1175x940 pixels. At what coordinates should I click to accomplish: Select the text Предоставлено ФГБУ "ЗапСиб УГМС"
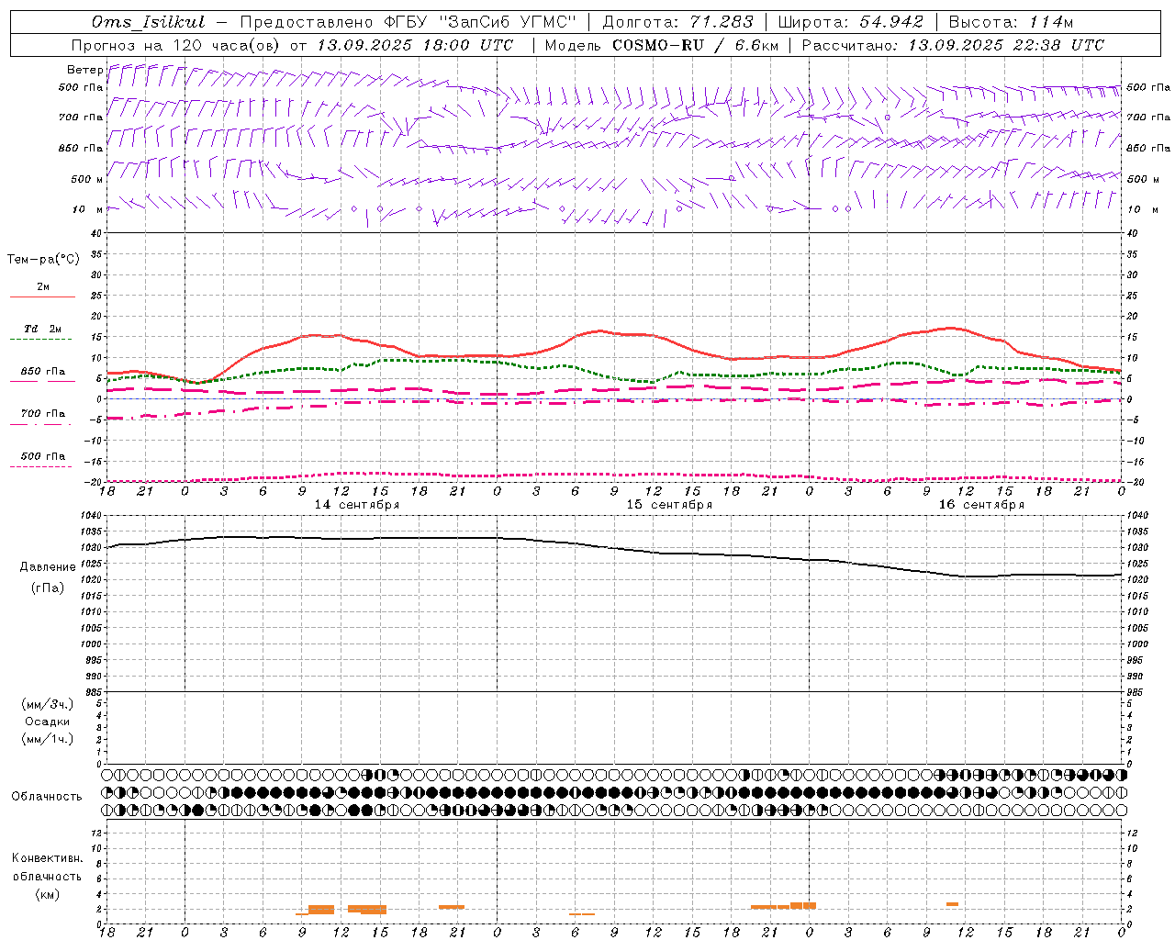pos(408,22)
